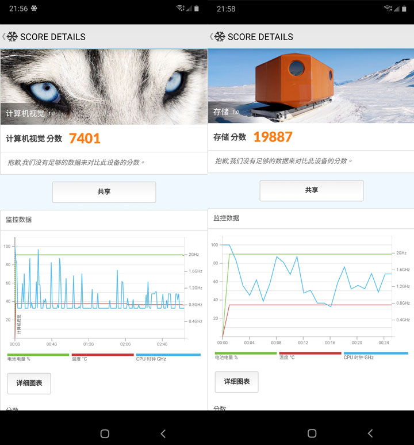Click 共享 button under the 存储 score
This screenshot has height=445, width=414.
[311, 190]
